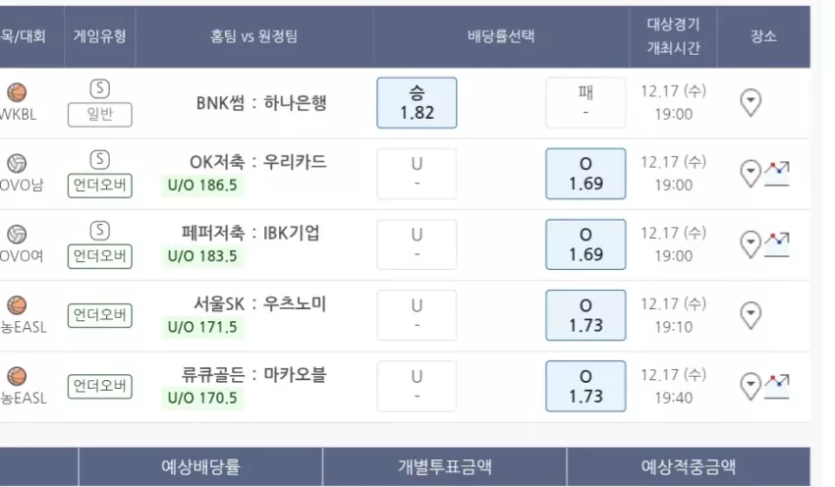Click the S badge in BNK썸 row
The height and width of the screenshot is (487, 835).
click(x=99, y=88)
